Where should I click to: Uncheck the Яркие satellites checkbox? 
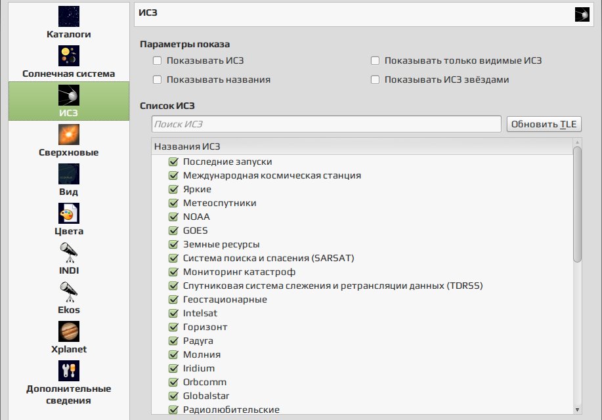[173, 189]
